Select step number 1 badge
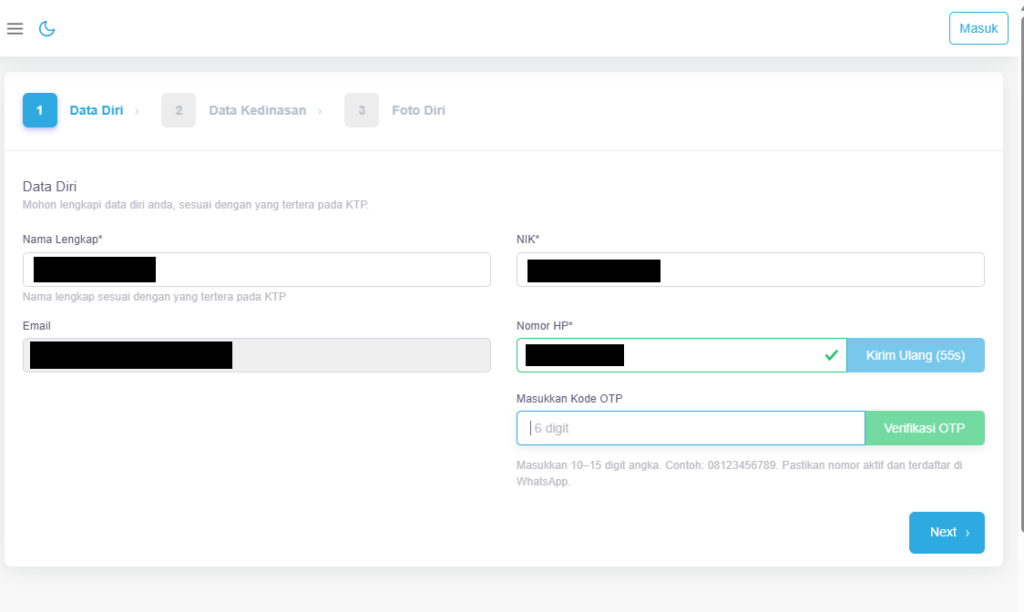Screen dimensions: 1024x612 (40, 110)
